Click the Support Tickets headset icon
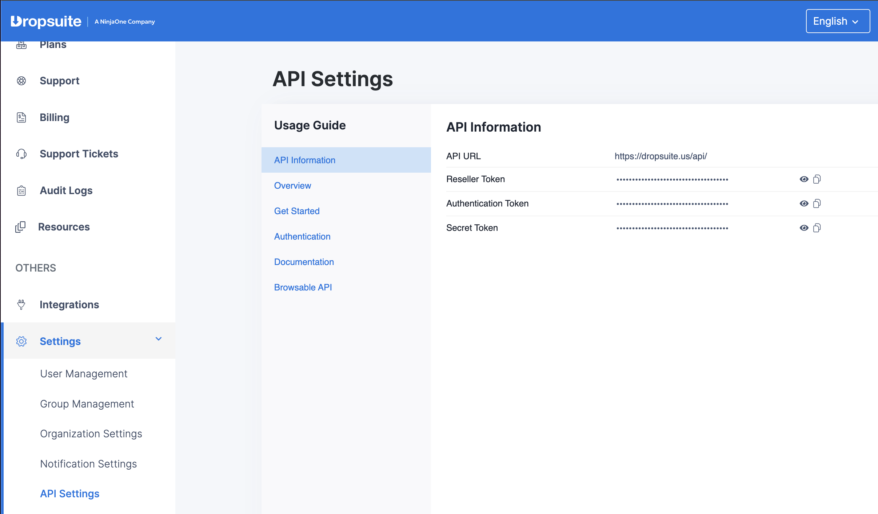 click(x=21, y=154)
